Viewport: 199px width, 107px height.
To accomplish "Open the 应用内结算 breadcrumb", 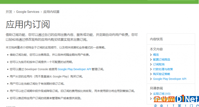I will click(x=51, y=12).
